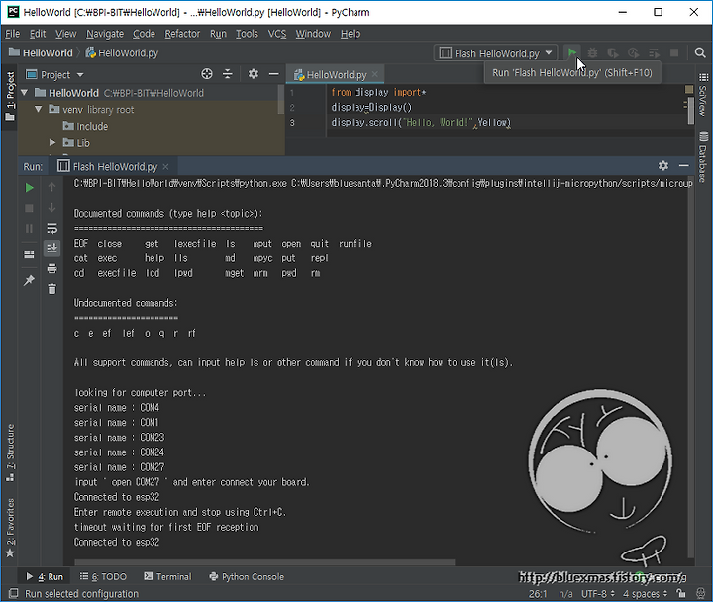Open the Tools menu
Viewport: 713px width, 602px height.
[247, 34]
